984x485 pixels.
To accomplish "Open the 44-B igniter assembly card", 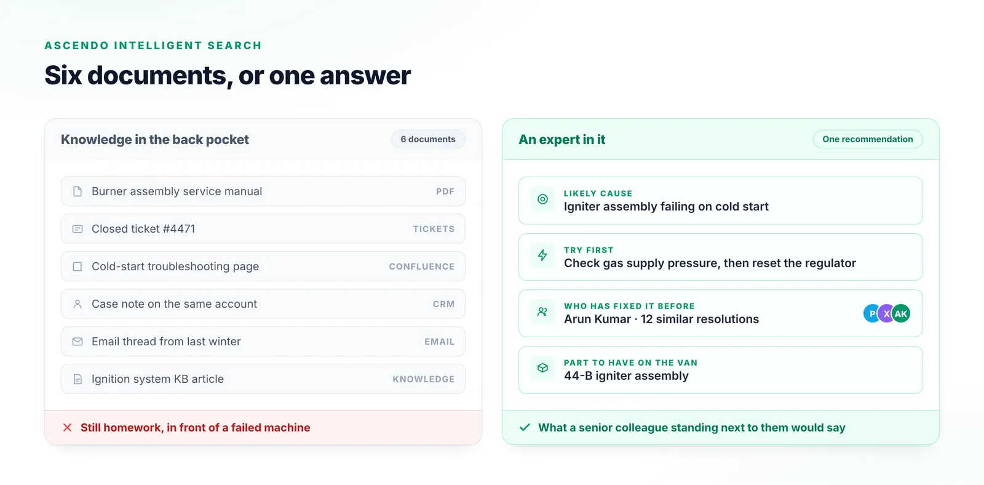I will point(721,370).
